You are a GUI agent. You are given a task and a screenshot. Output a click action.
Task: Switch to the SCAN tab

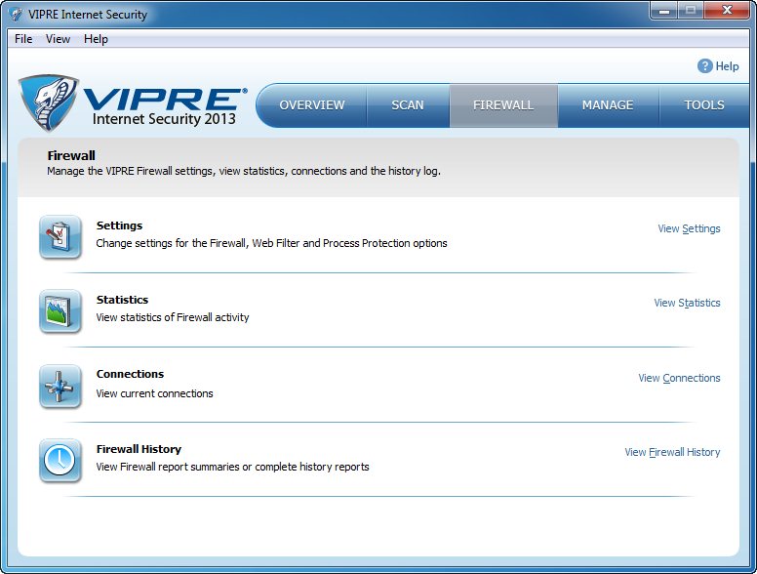[x=408, y=105]
